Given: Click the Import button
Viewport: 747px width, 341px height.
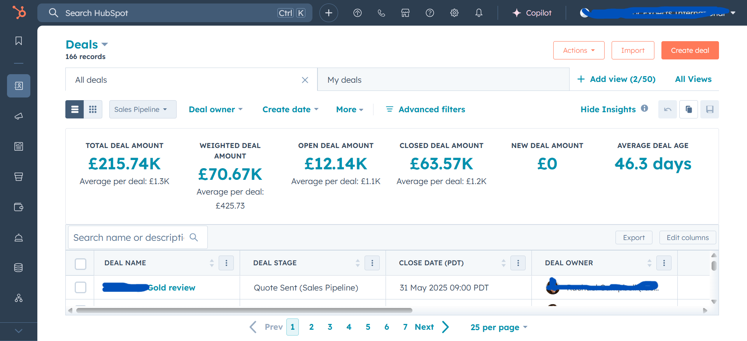Looking at the screenshot, I should click(x=633, y=50).
